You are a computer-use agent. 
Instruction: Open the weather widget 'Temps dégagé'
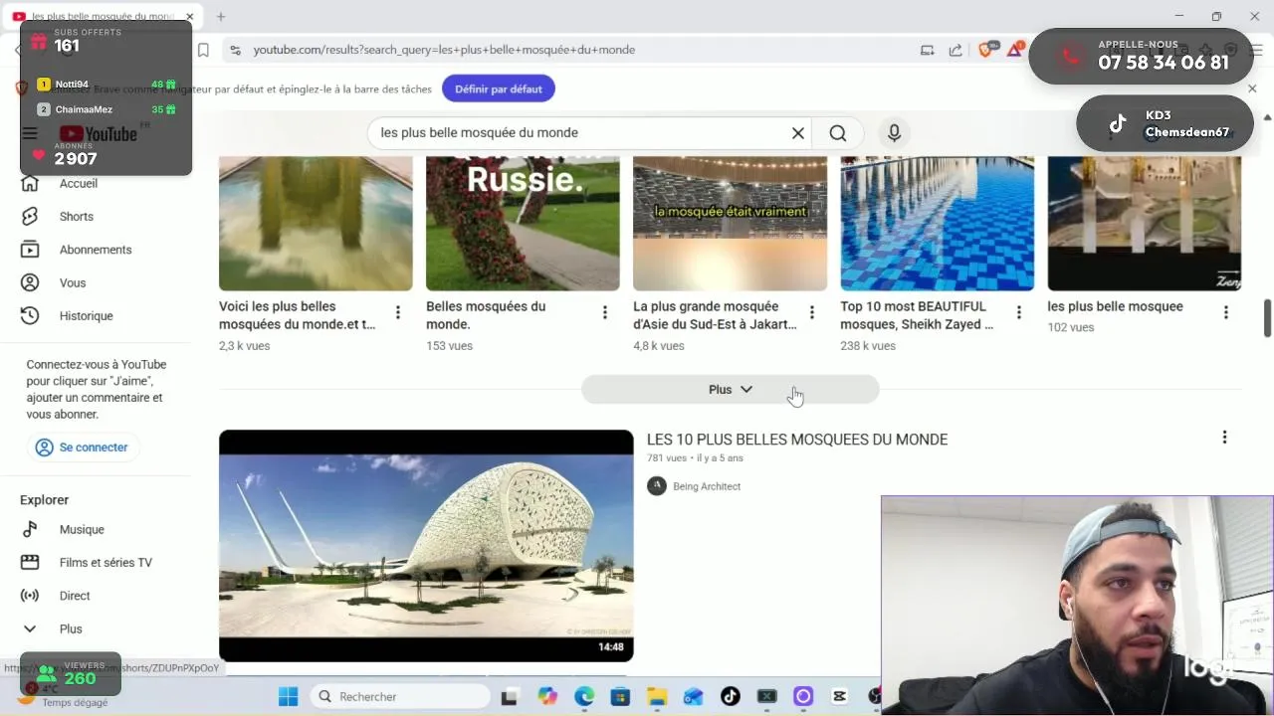pos(66,696)
